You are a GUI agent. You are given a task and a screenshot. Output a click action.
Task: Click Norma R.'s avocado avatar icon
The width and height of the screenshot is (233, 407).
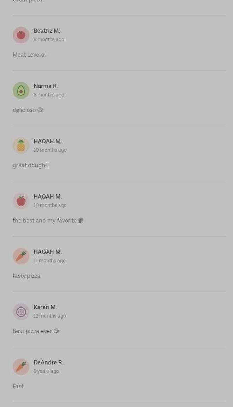pos(21,90)
